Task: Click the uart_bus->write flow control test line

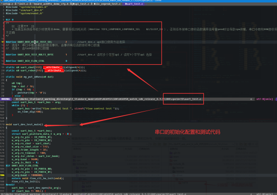Action: tap(68, 109)
